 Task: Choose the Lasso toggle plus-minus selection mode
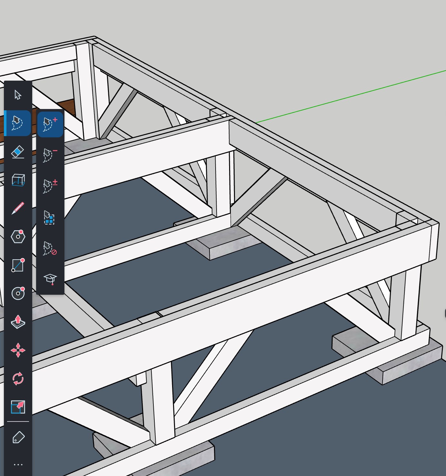coord(50,186)
